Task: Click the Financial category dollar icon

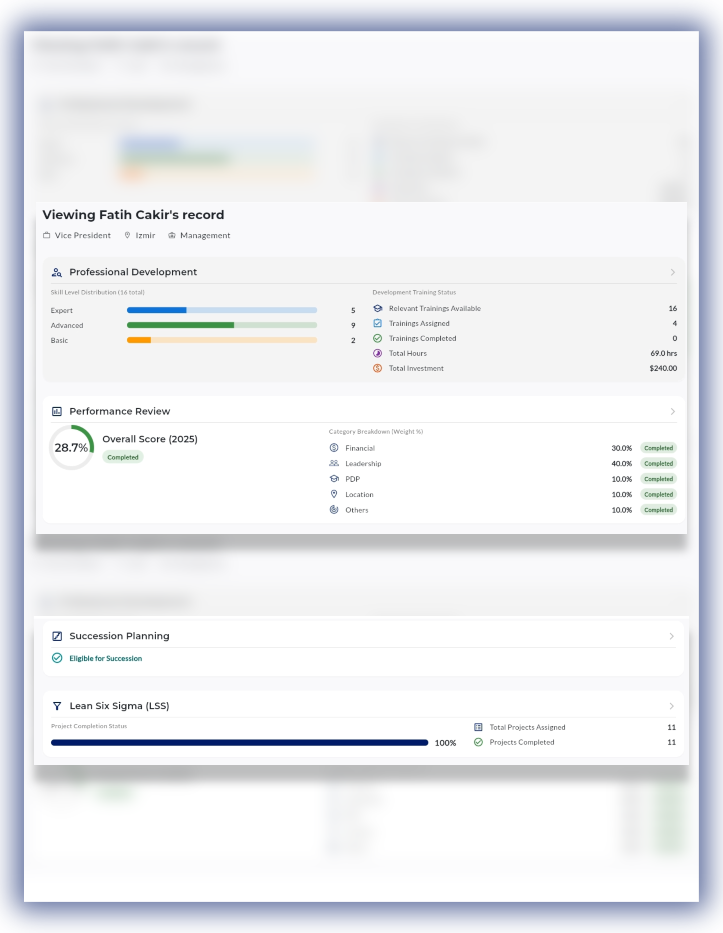Action: (x=334, y=448)
